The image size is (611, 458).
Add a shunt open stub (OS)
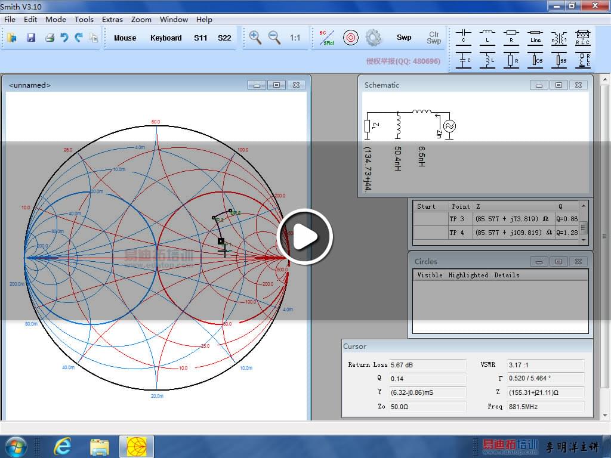pos(535,60)
